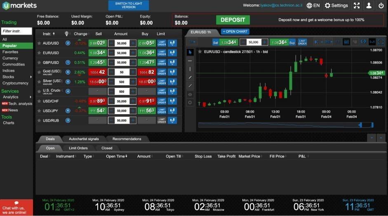Expand the deals panel with up arrow
The height and width of the screenshot is (216, 388).
381,138
